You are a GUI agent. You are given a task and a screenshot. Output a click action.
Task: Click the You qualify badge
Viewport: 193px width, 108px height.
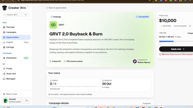(x=142, y=17)
